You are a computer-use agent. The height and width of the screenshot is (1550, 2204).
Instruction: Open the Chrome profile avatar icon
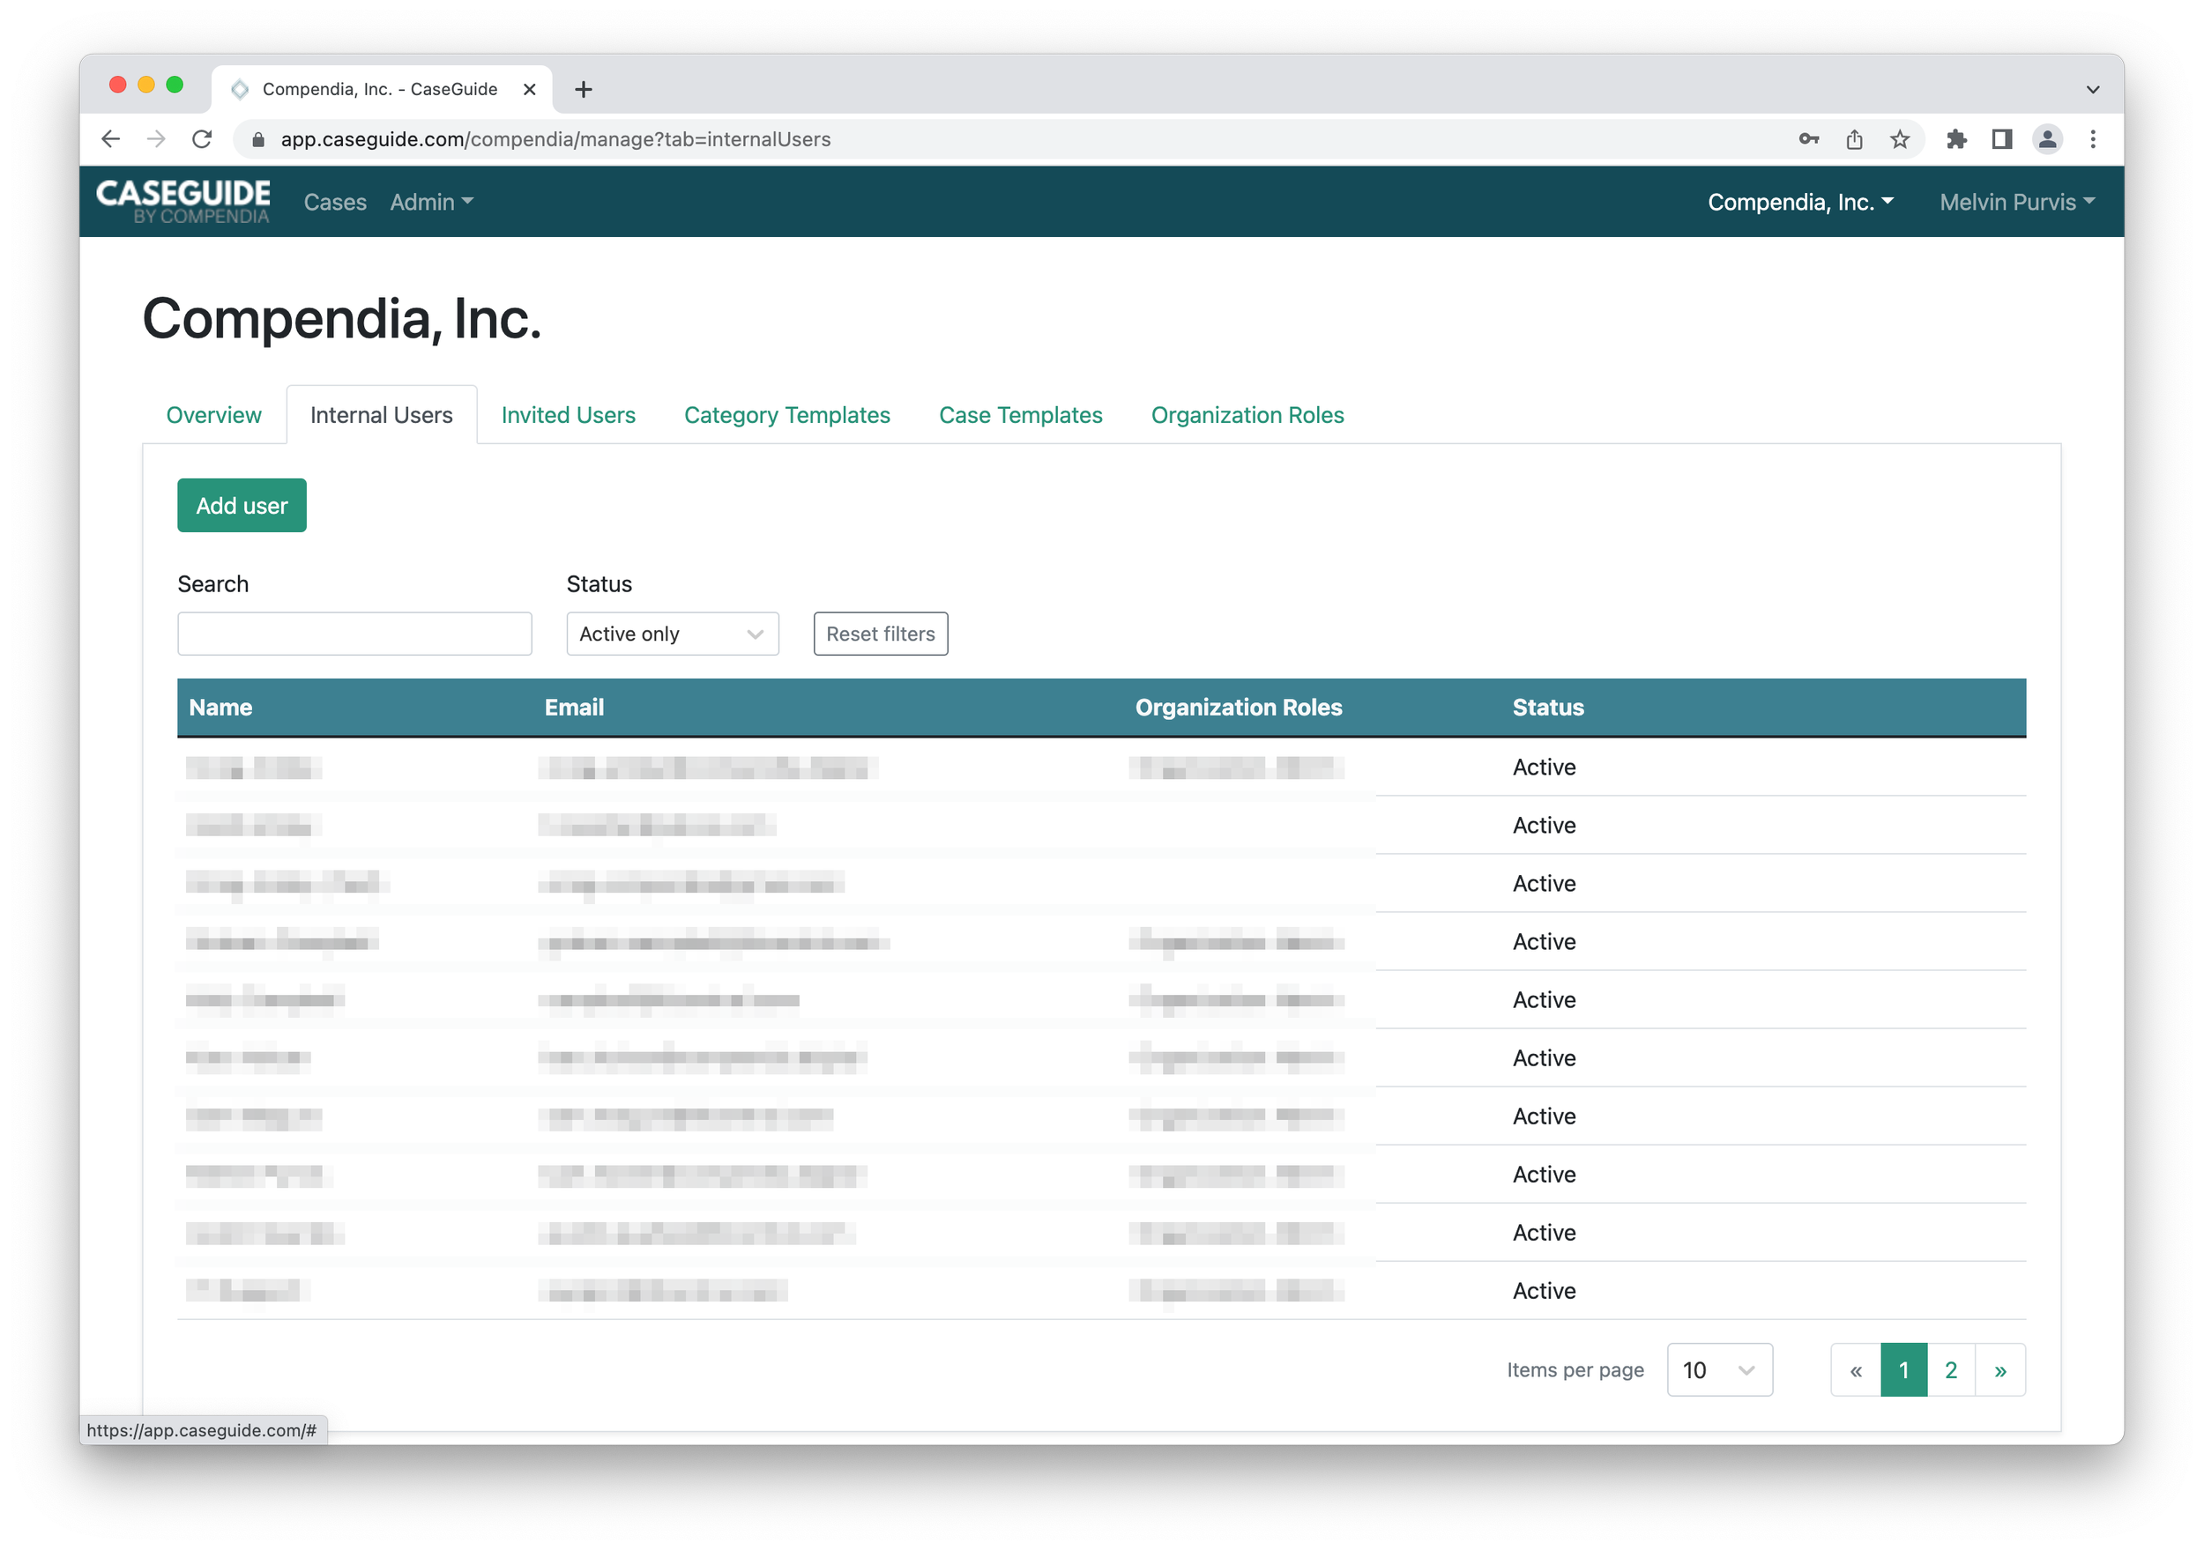(x=2046, y=139)
